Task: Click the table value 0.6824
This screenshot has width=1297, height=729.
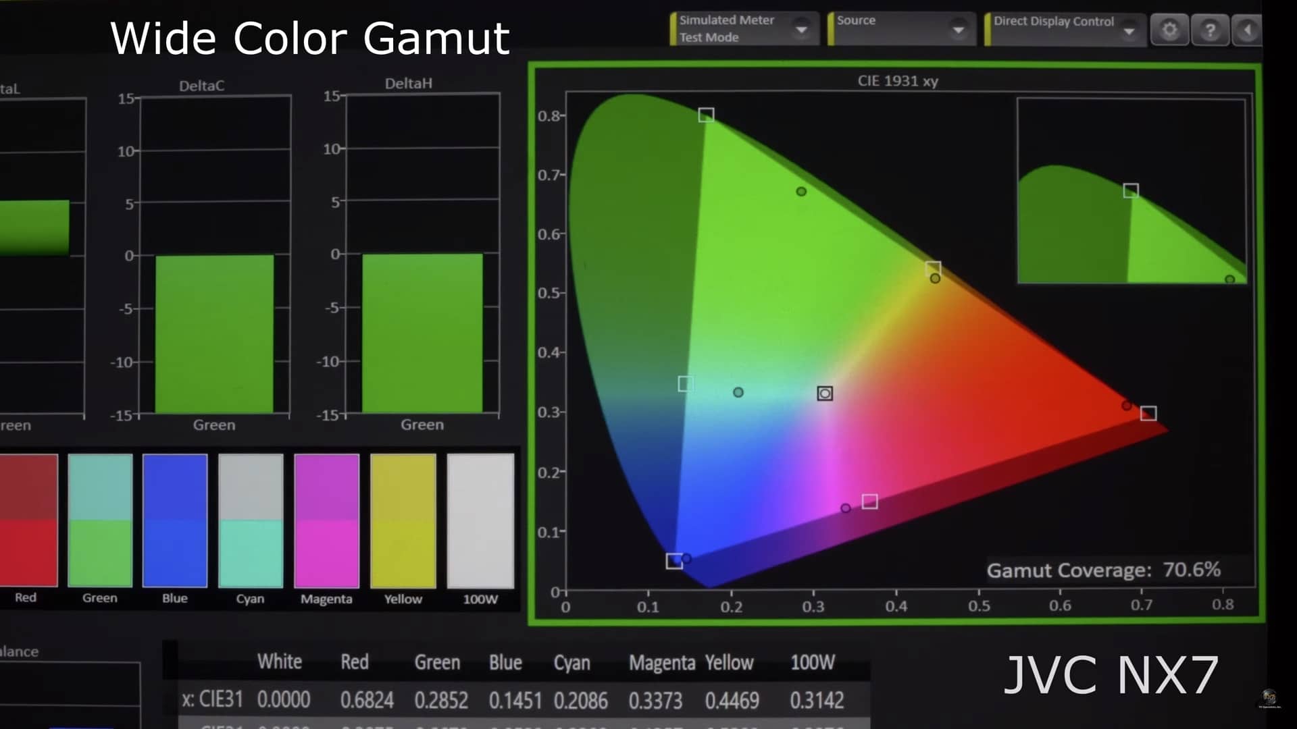Action: pyautogui.click(x=367, y=700)
